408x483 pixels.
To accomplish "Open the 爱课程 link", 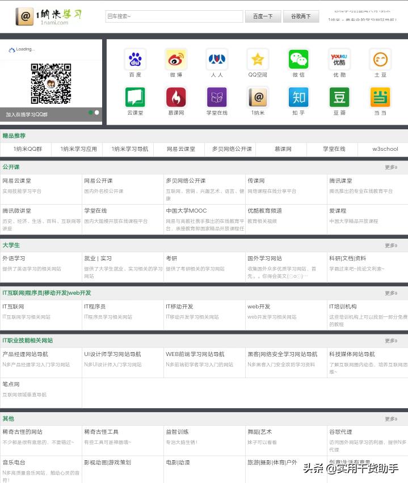I will coord(338,211).
